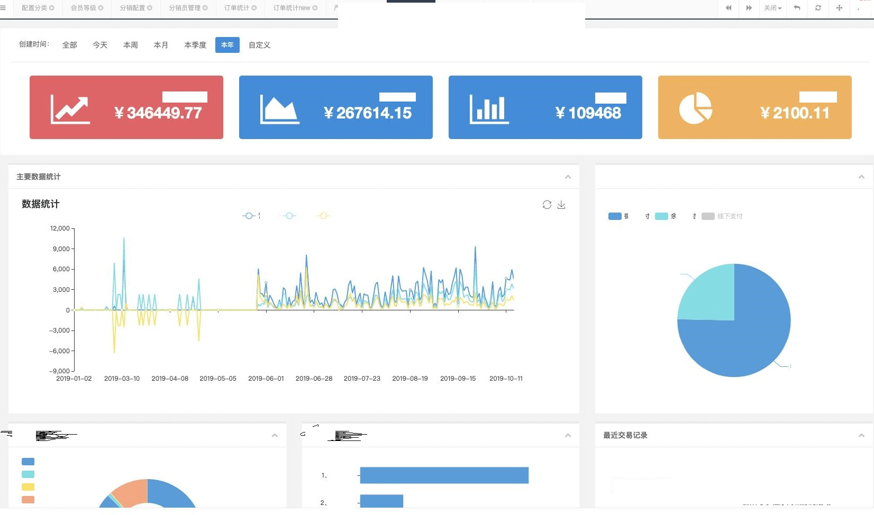874x515 pixels.
Task: Filter by 本月 creation time
Action: (161, 45)
